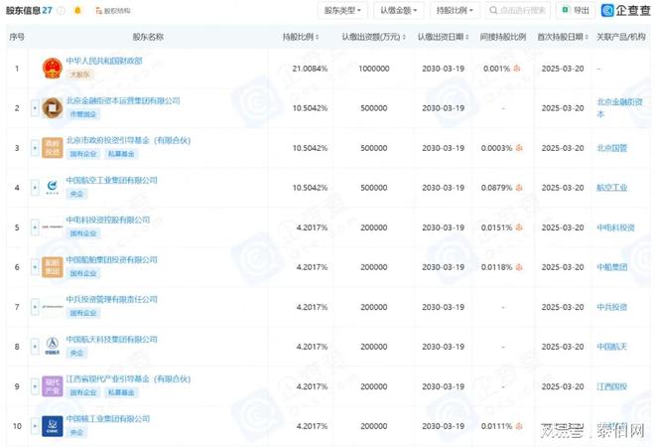The image size is (655, 447).
Task: Click the 导出 export button
Action: pos(576,10)
